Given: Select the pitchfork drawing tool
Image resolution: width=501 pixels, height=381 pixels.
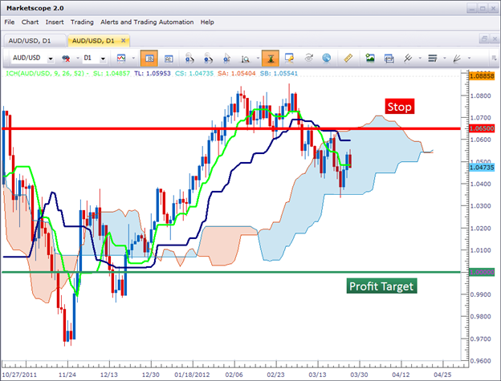Looking at the screenshot, I should [408, 58].
